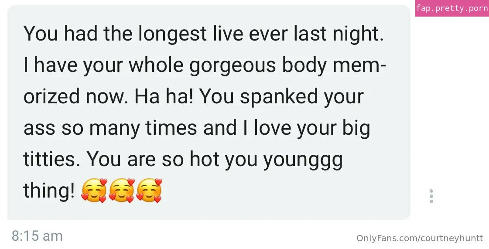Click the word "younggg"
The height and width of the screenshot is (249, 489).
pos(303,160)
